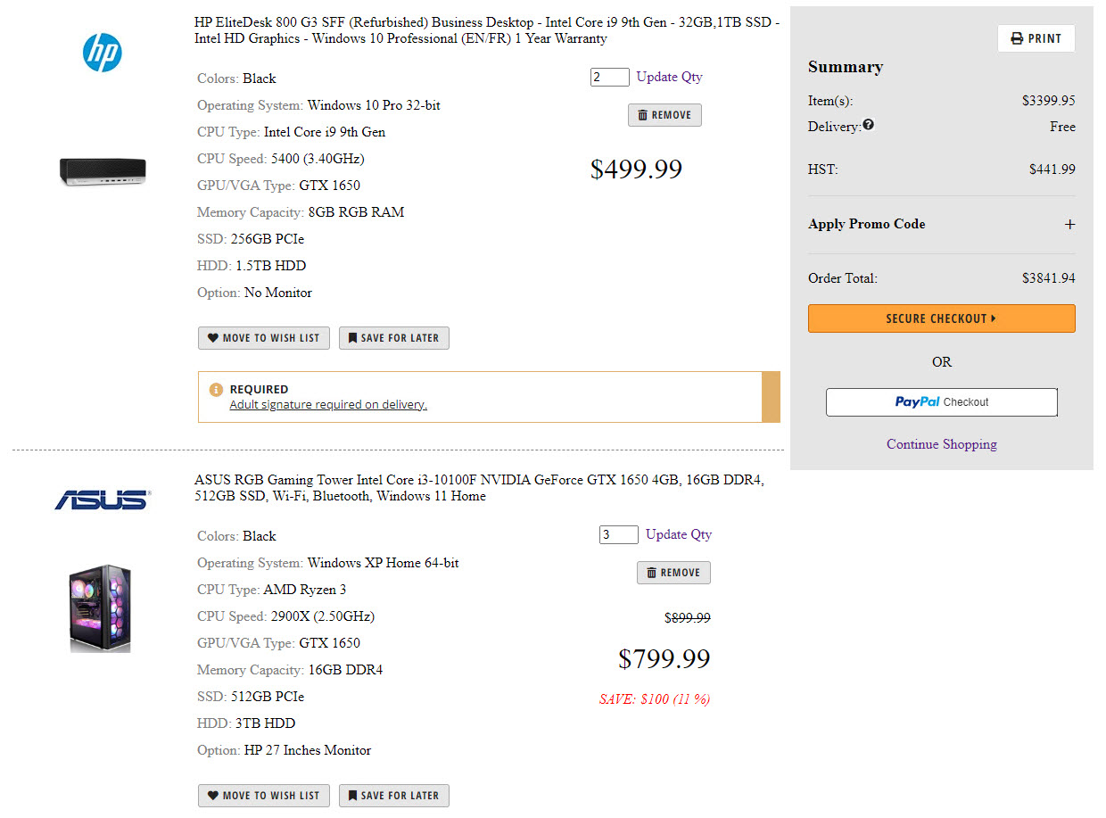Image resolution: width=1106 pixels, height=818 pixels.
Task: Click the Delivery help question mark icon
Action: (x=869, y=126)
